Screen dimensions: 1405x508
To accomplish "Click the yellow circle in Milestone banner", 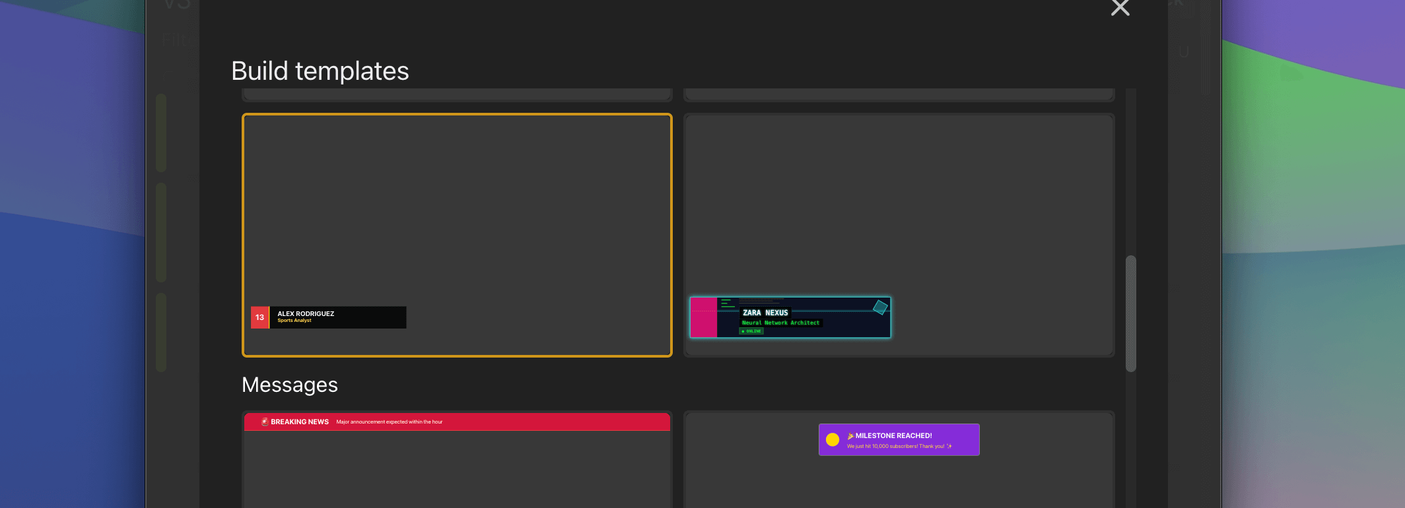I will point(833,439).
